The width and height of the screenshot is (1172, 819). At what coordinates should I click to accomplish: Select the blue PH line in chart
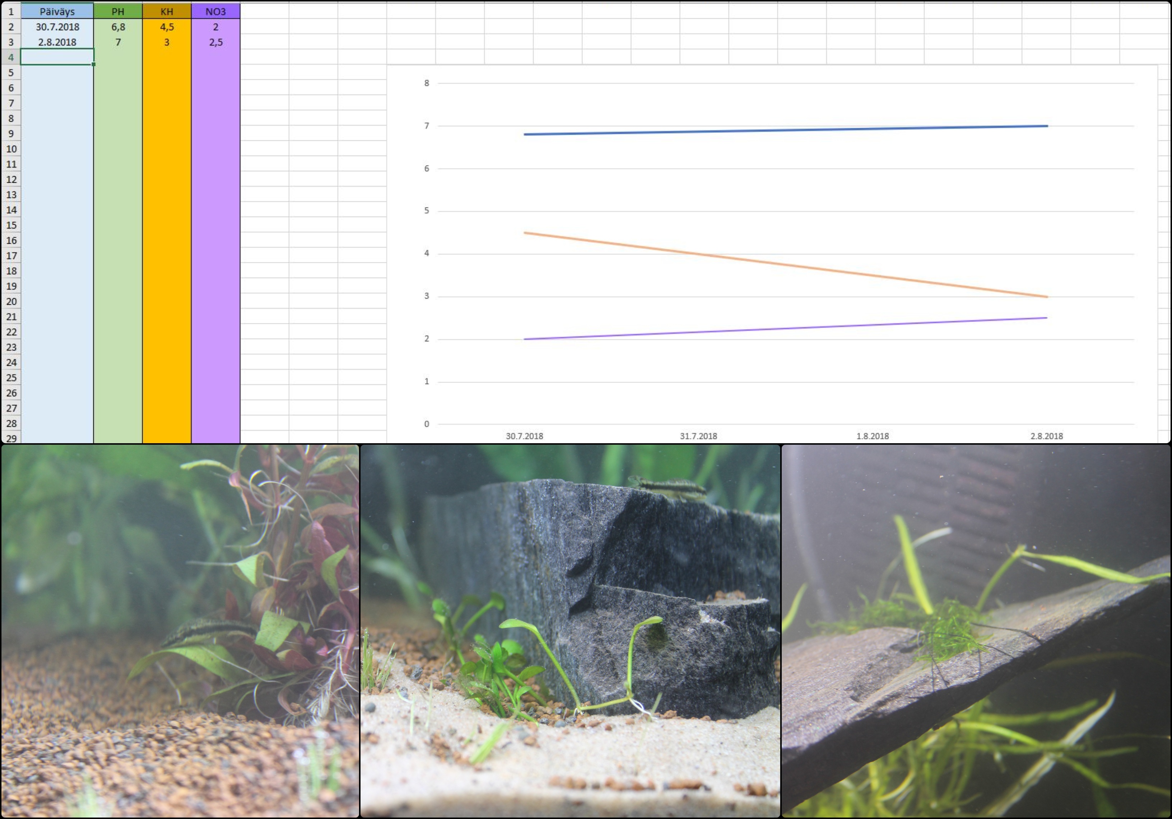tap(786, 130)
